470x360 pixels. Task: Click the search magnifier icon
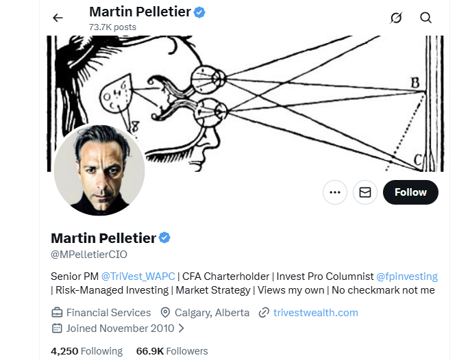click(x=426, y=18)
